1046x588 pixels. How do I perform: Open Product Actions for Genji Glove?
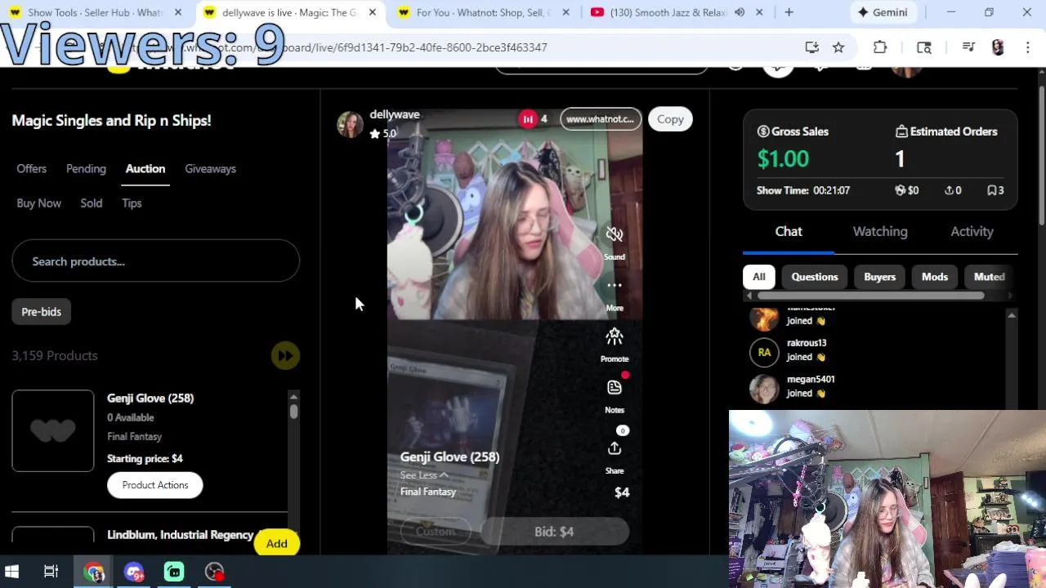point(155,485)
